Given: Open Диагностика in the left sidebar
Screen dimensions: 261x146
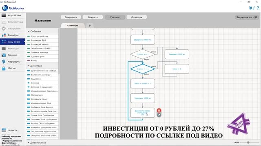Looking at the screenshot, I should (13, 22).
